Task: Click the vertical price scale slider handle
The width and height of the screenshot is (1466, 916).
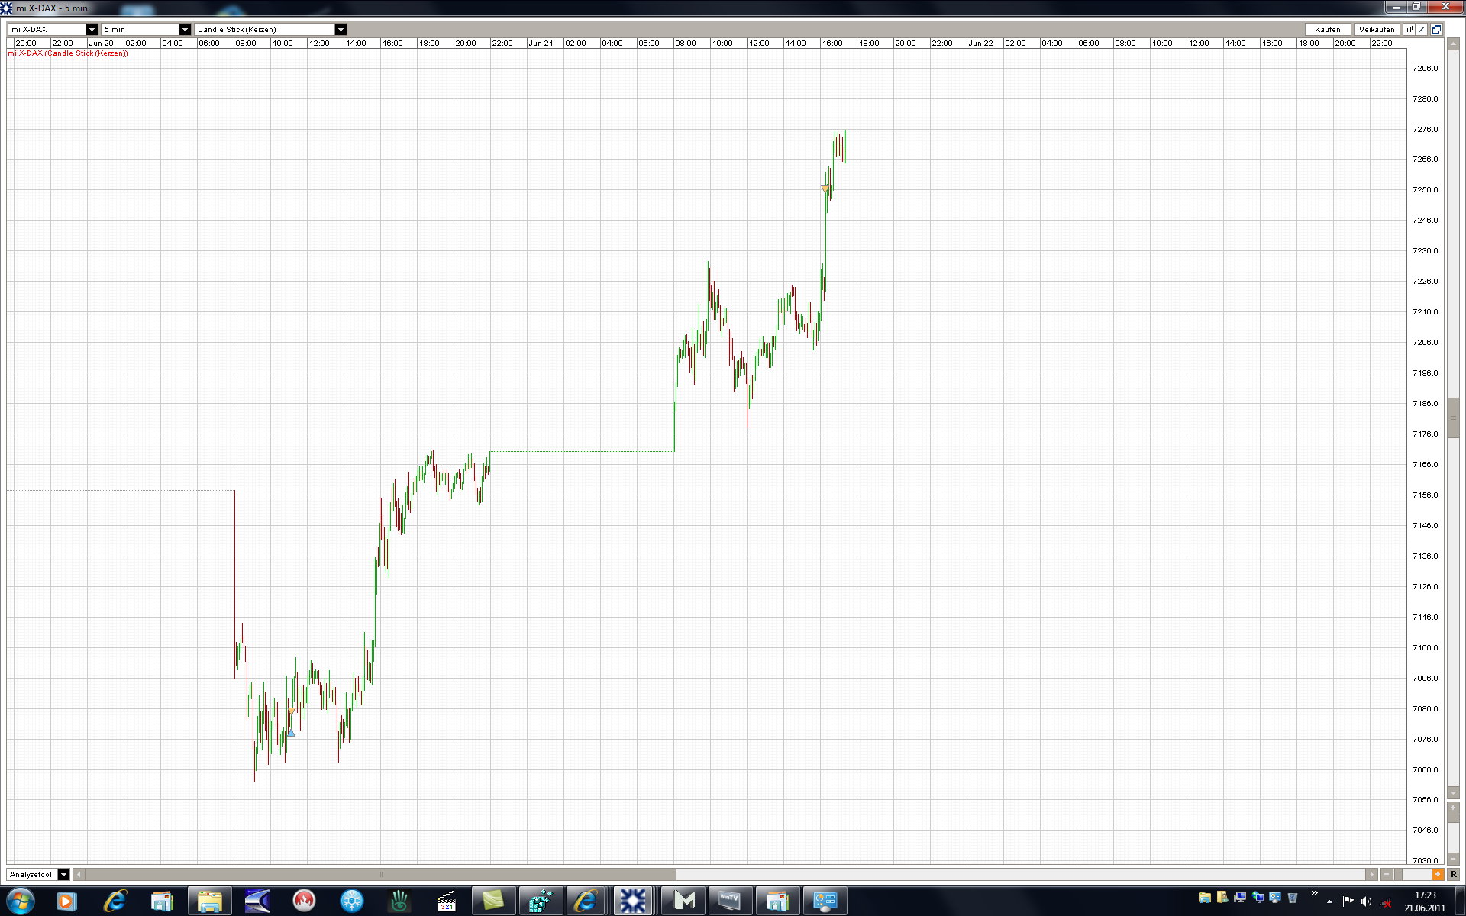Action: point(1453,417)
